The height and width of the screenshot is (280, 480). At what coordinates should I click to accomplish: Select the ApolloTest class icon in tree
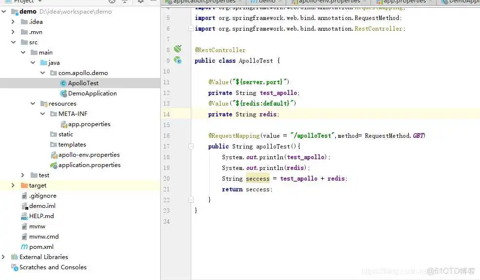pyautogui.click(x=63, y=83)
